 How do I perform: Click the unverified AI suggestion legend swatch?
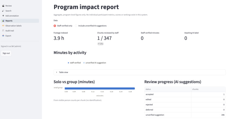click(84, 63)
